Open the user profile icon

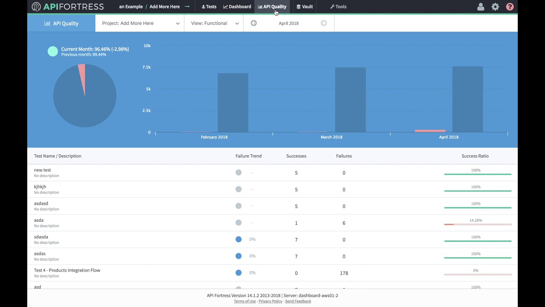pyautogui.click(x=481, y=7)
